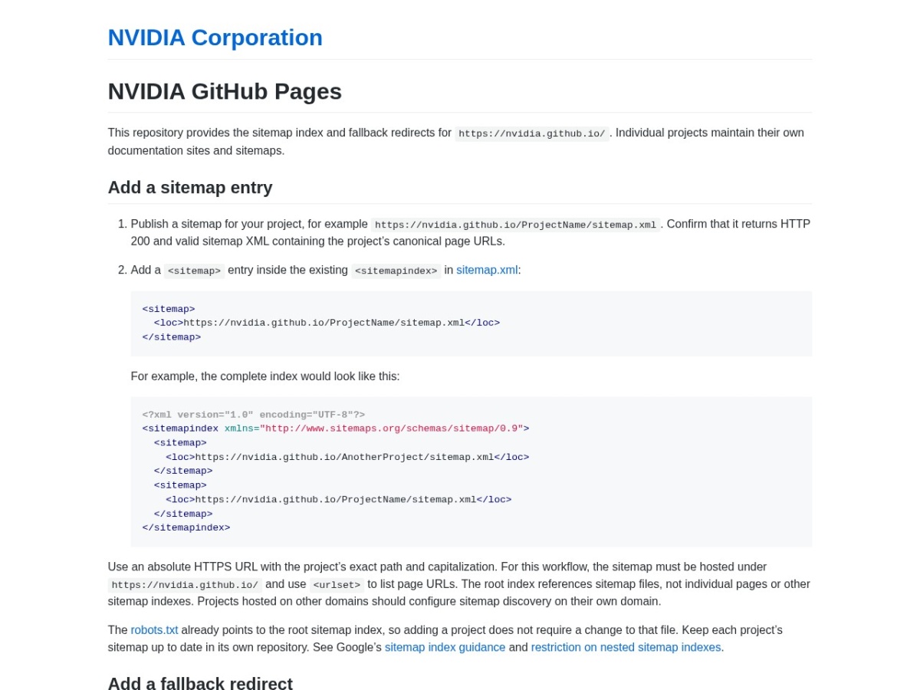The height and width of the screenshot is (690, 920).
Task: Select the inline ProjectName/sitemap.xml URL in step 1
Action: coord(515,225)
